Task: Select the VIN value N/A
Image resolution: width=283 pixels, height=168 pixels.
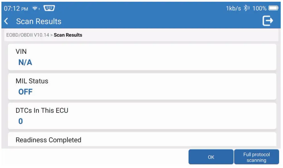Action: pos(25,63)
